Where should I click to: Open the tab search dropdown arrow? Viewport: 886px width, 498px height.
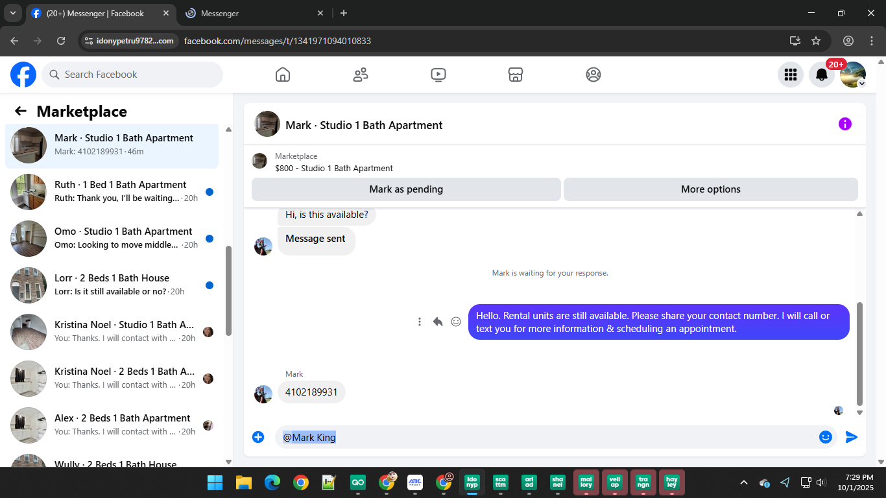(x=12, y=13)
